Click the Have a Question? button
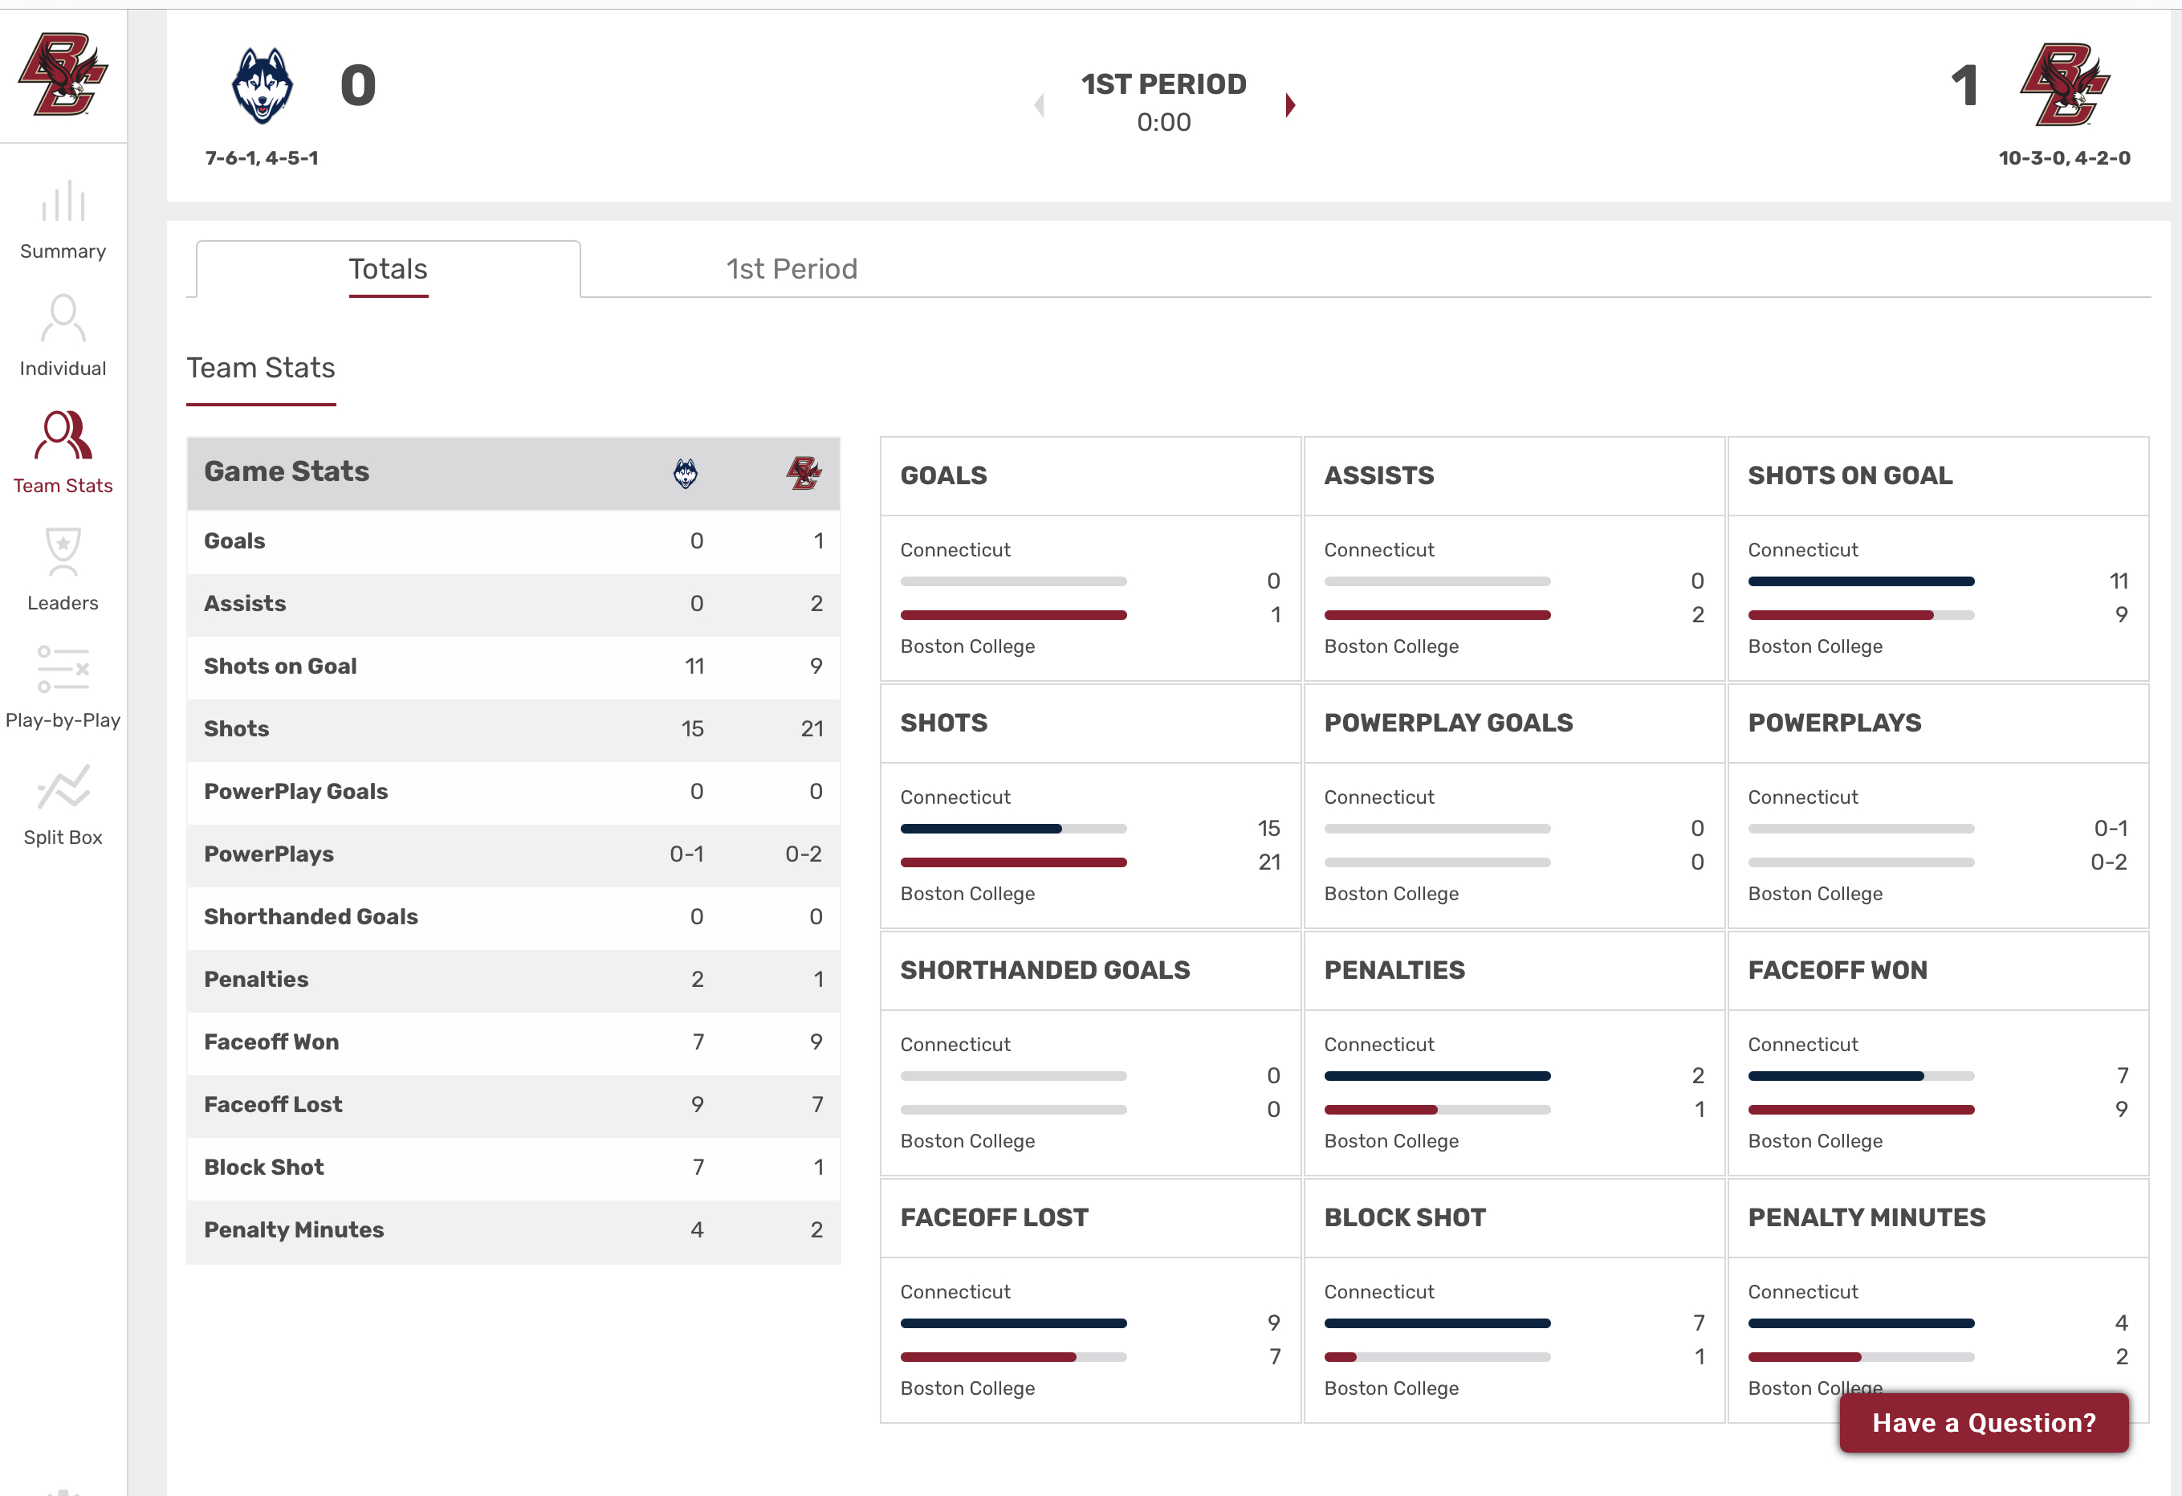This screenshot has height=1496, width=2182. 1983,1422
